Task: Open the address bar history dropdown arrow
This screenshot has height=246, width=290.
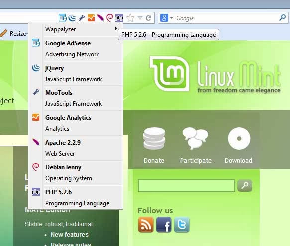Action: pyautogui.click(x=140, y=18)
